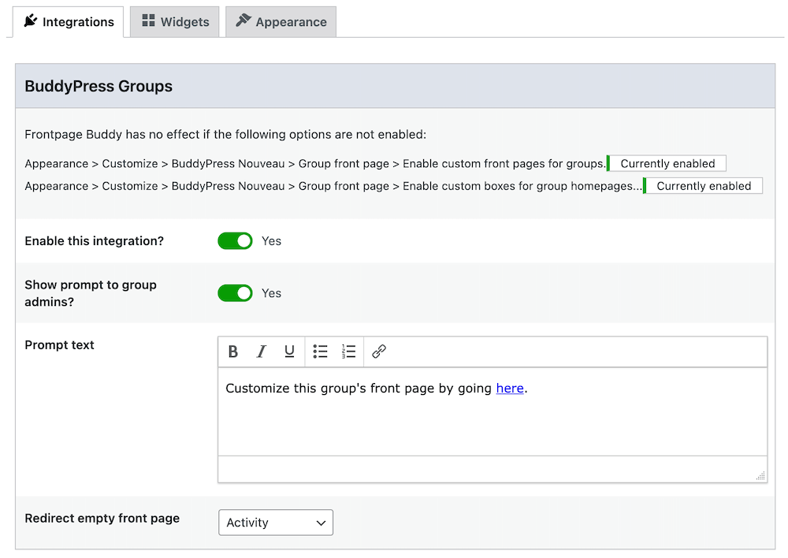Screen dimensions: 788x558
Task: Click the 'Show prompt to group admins?' label
Action: (91, 293)
